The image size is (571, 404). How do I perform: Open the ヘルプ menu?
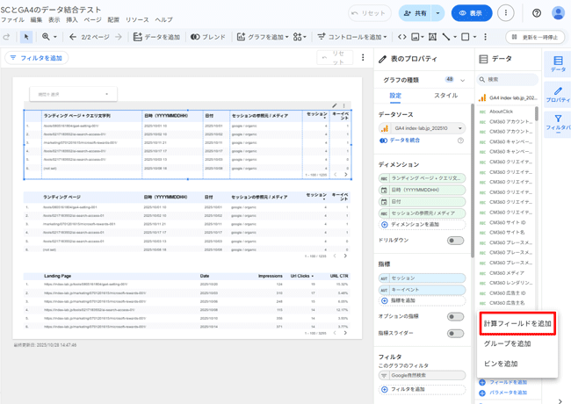point(164,19)
